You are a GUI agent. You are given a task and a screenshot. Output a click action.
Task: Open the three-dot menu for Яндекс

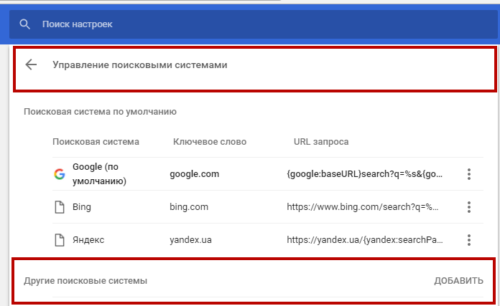pos(468,240)
